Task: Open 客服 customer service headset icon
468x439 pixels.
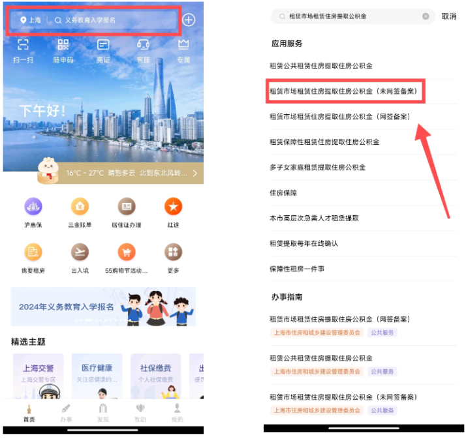Action: click(x=143, y=45)
